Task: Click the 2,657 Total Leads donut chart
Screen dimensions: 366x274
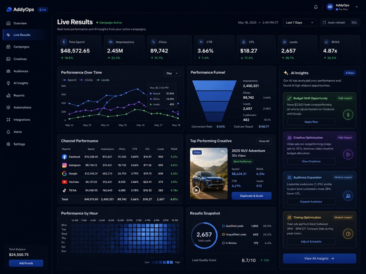Action: [204, 235]
